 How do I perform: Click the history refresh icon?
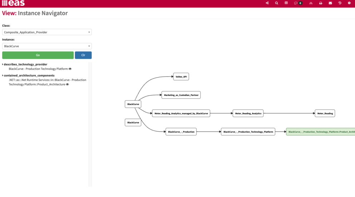point(340,3)
